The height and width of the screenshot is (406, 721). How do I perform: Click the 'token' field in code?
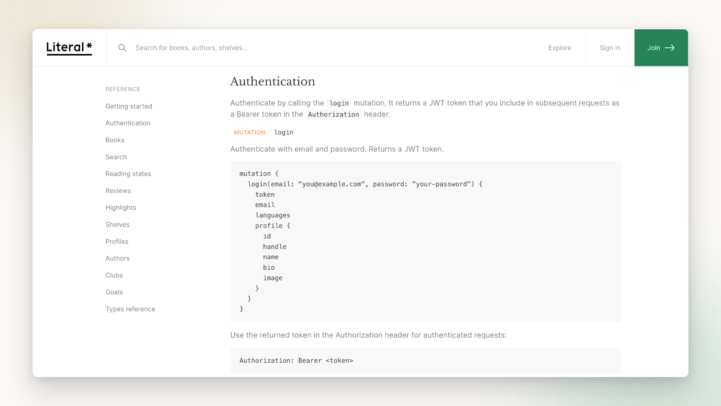point(265,195)
